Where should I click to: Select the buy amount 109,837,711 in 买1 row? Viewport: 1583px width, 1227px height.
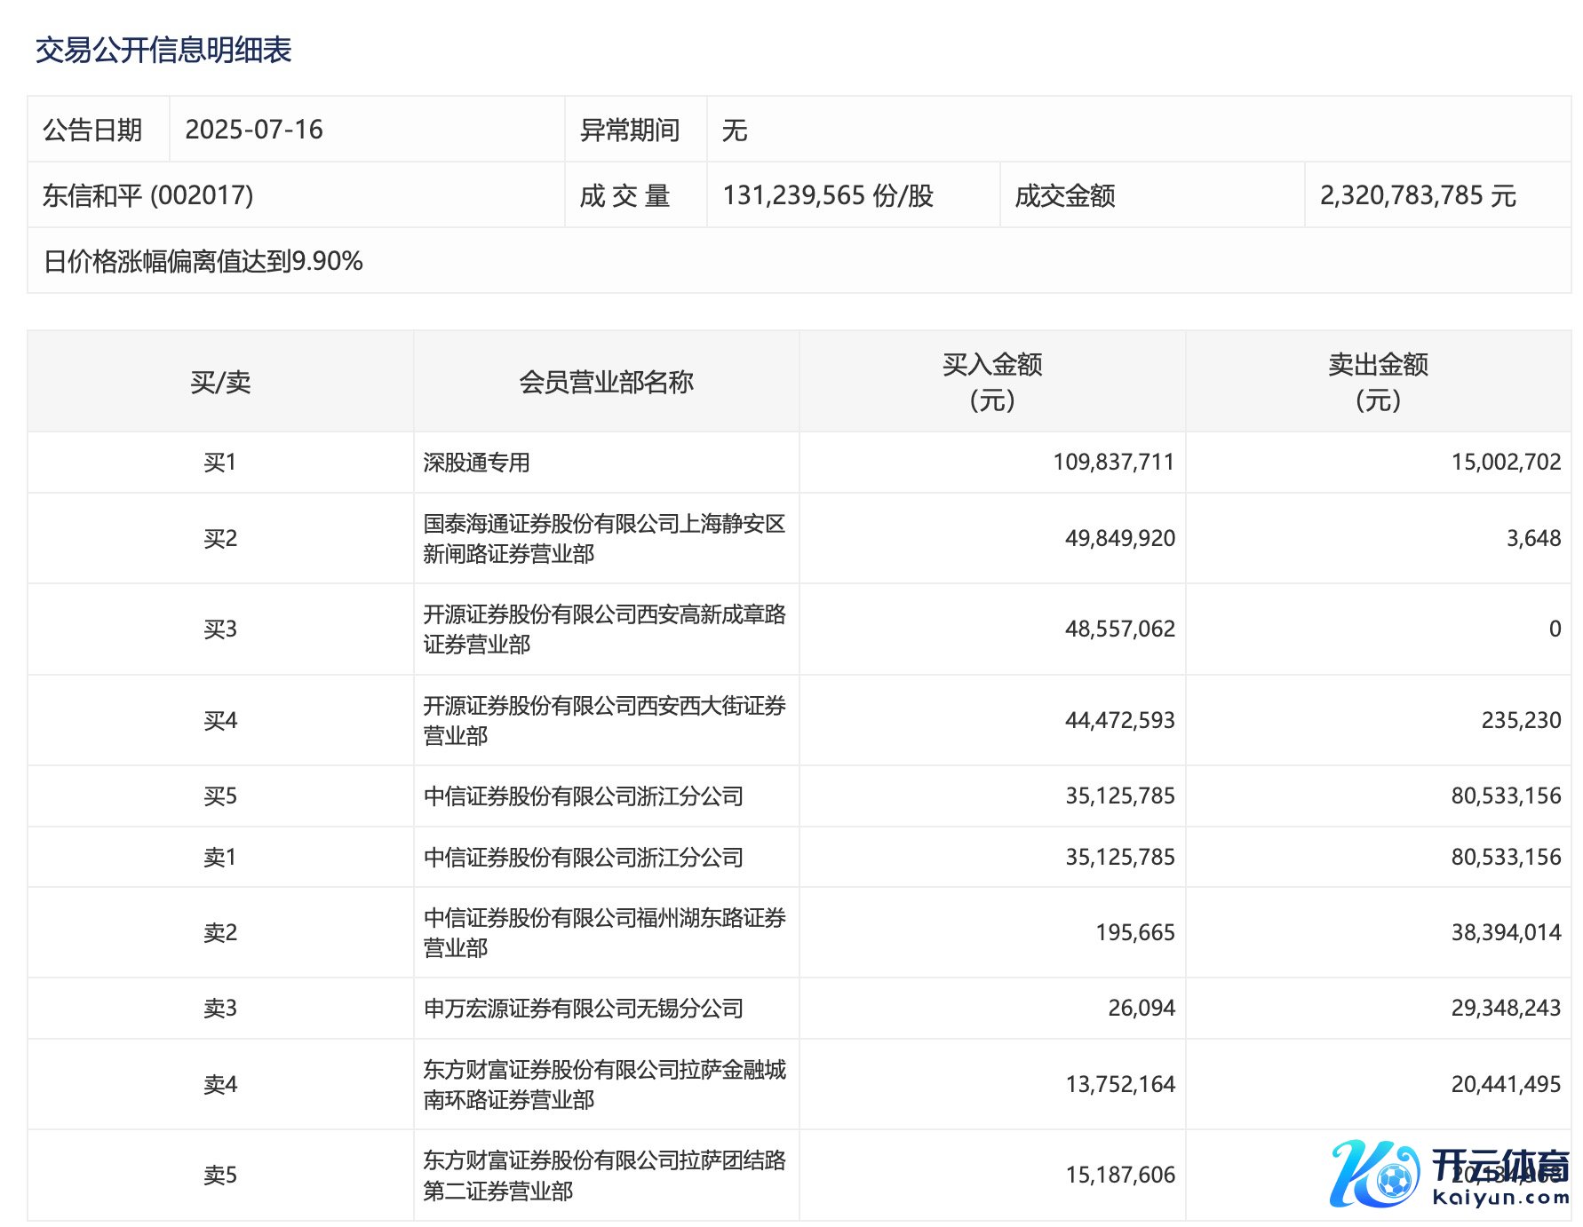coord(1113,463)
